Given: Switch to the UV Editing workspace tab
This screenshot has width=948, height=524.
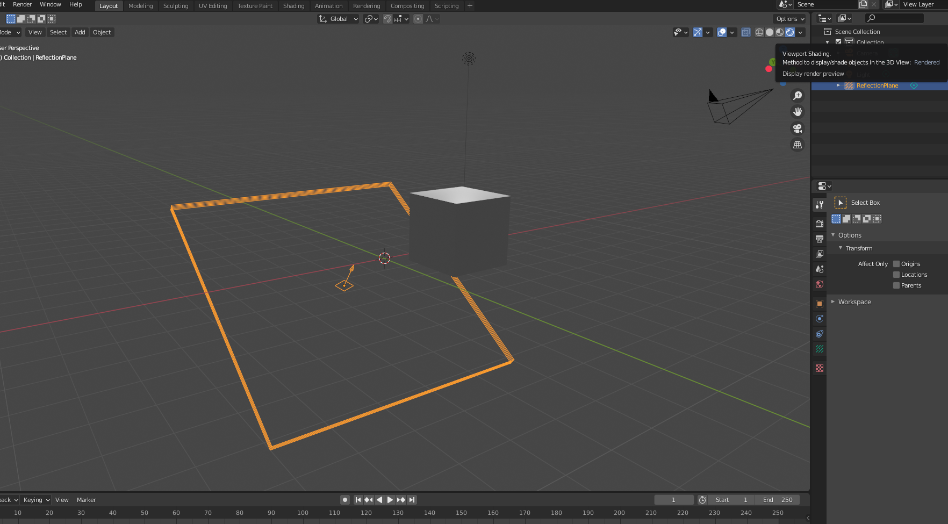Looking at the screenshot, I should [x=213, y=6].
